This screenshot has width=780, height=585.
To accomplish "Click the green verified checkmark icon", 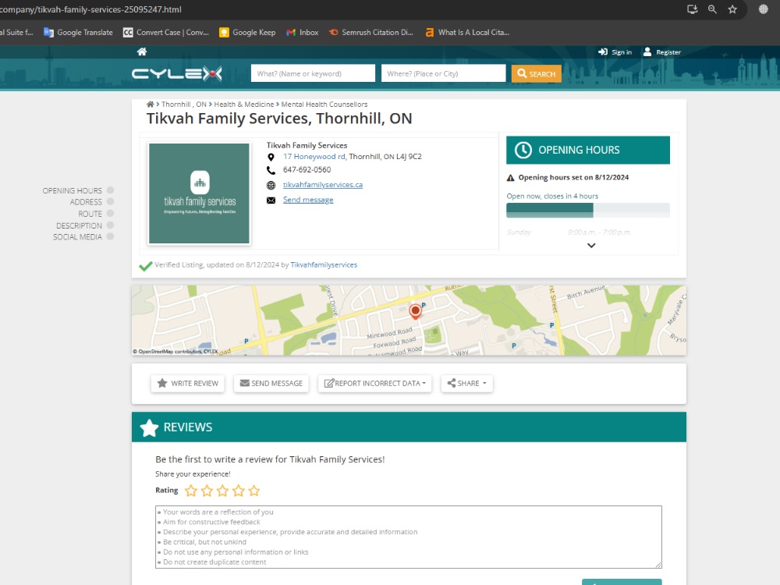I will pos(145,266).
